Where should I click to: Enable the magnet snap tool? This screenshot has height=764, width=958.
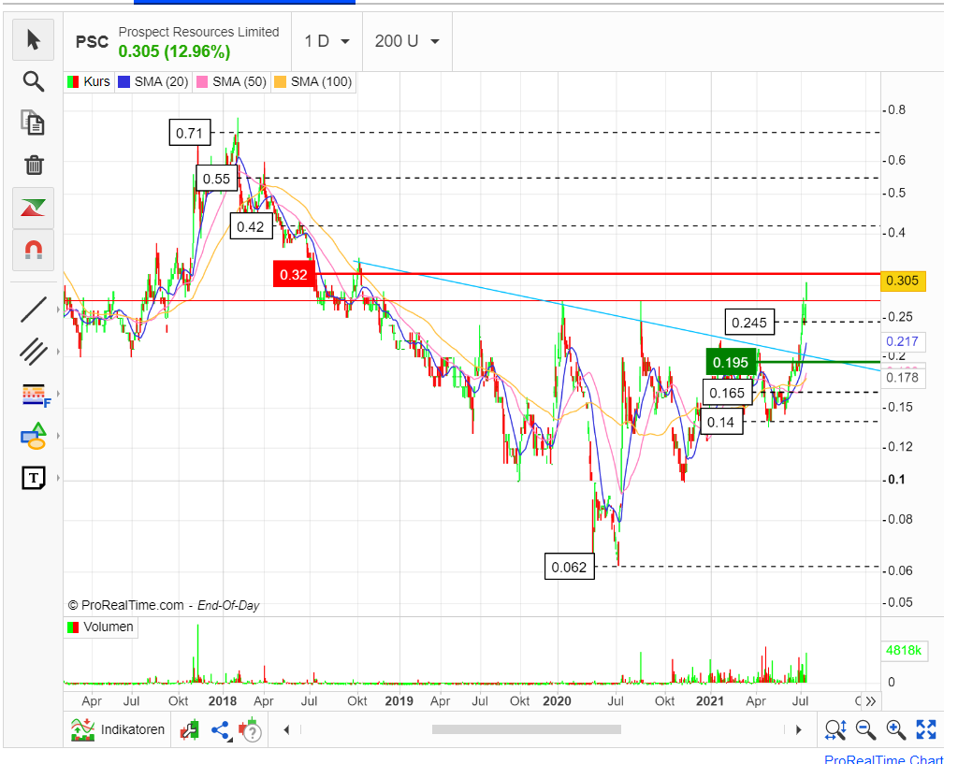pos(33,250)
